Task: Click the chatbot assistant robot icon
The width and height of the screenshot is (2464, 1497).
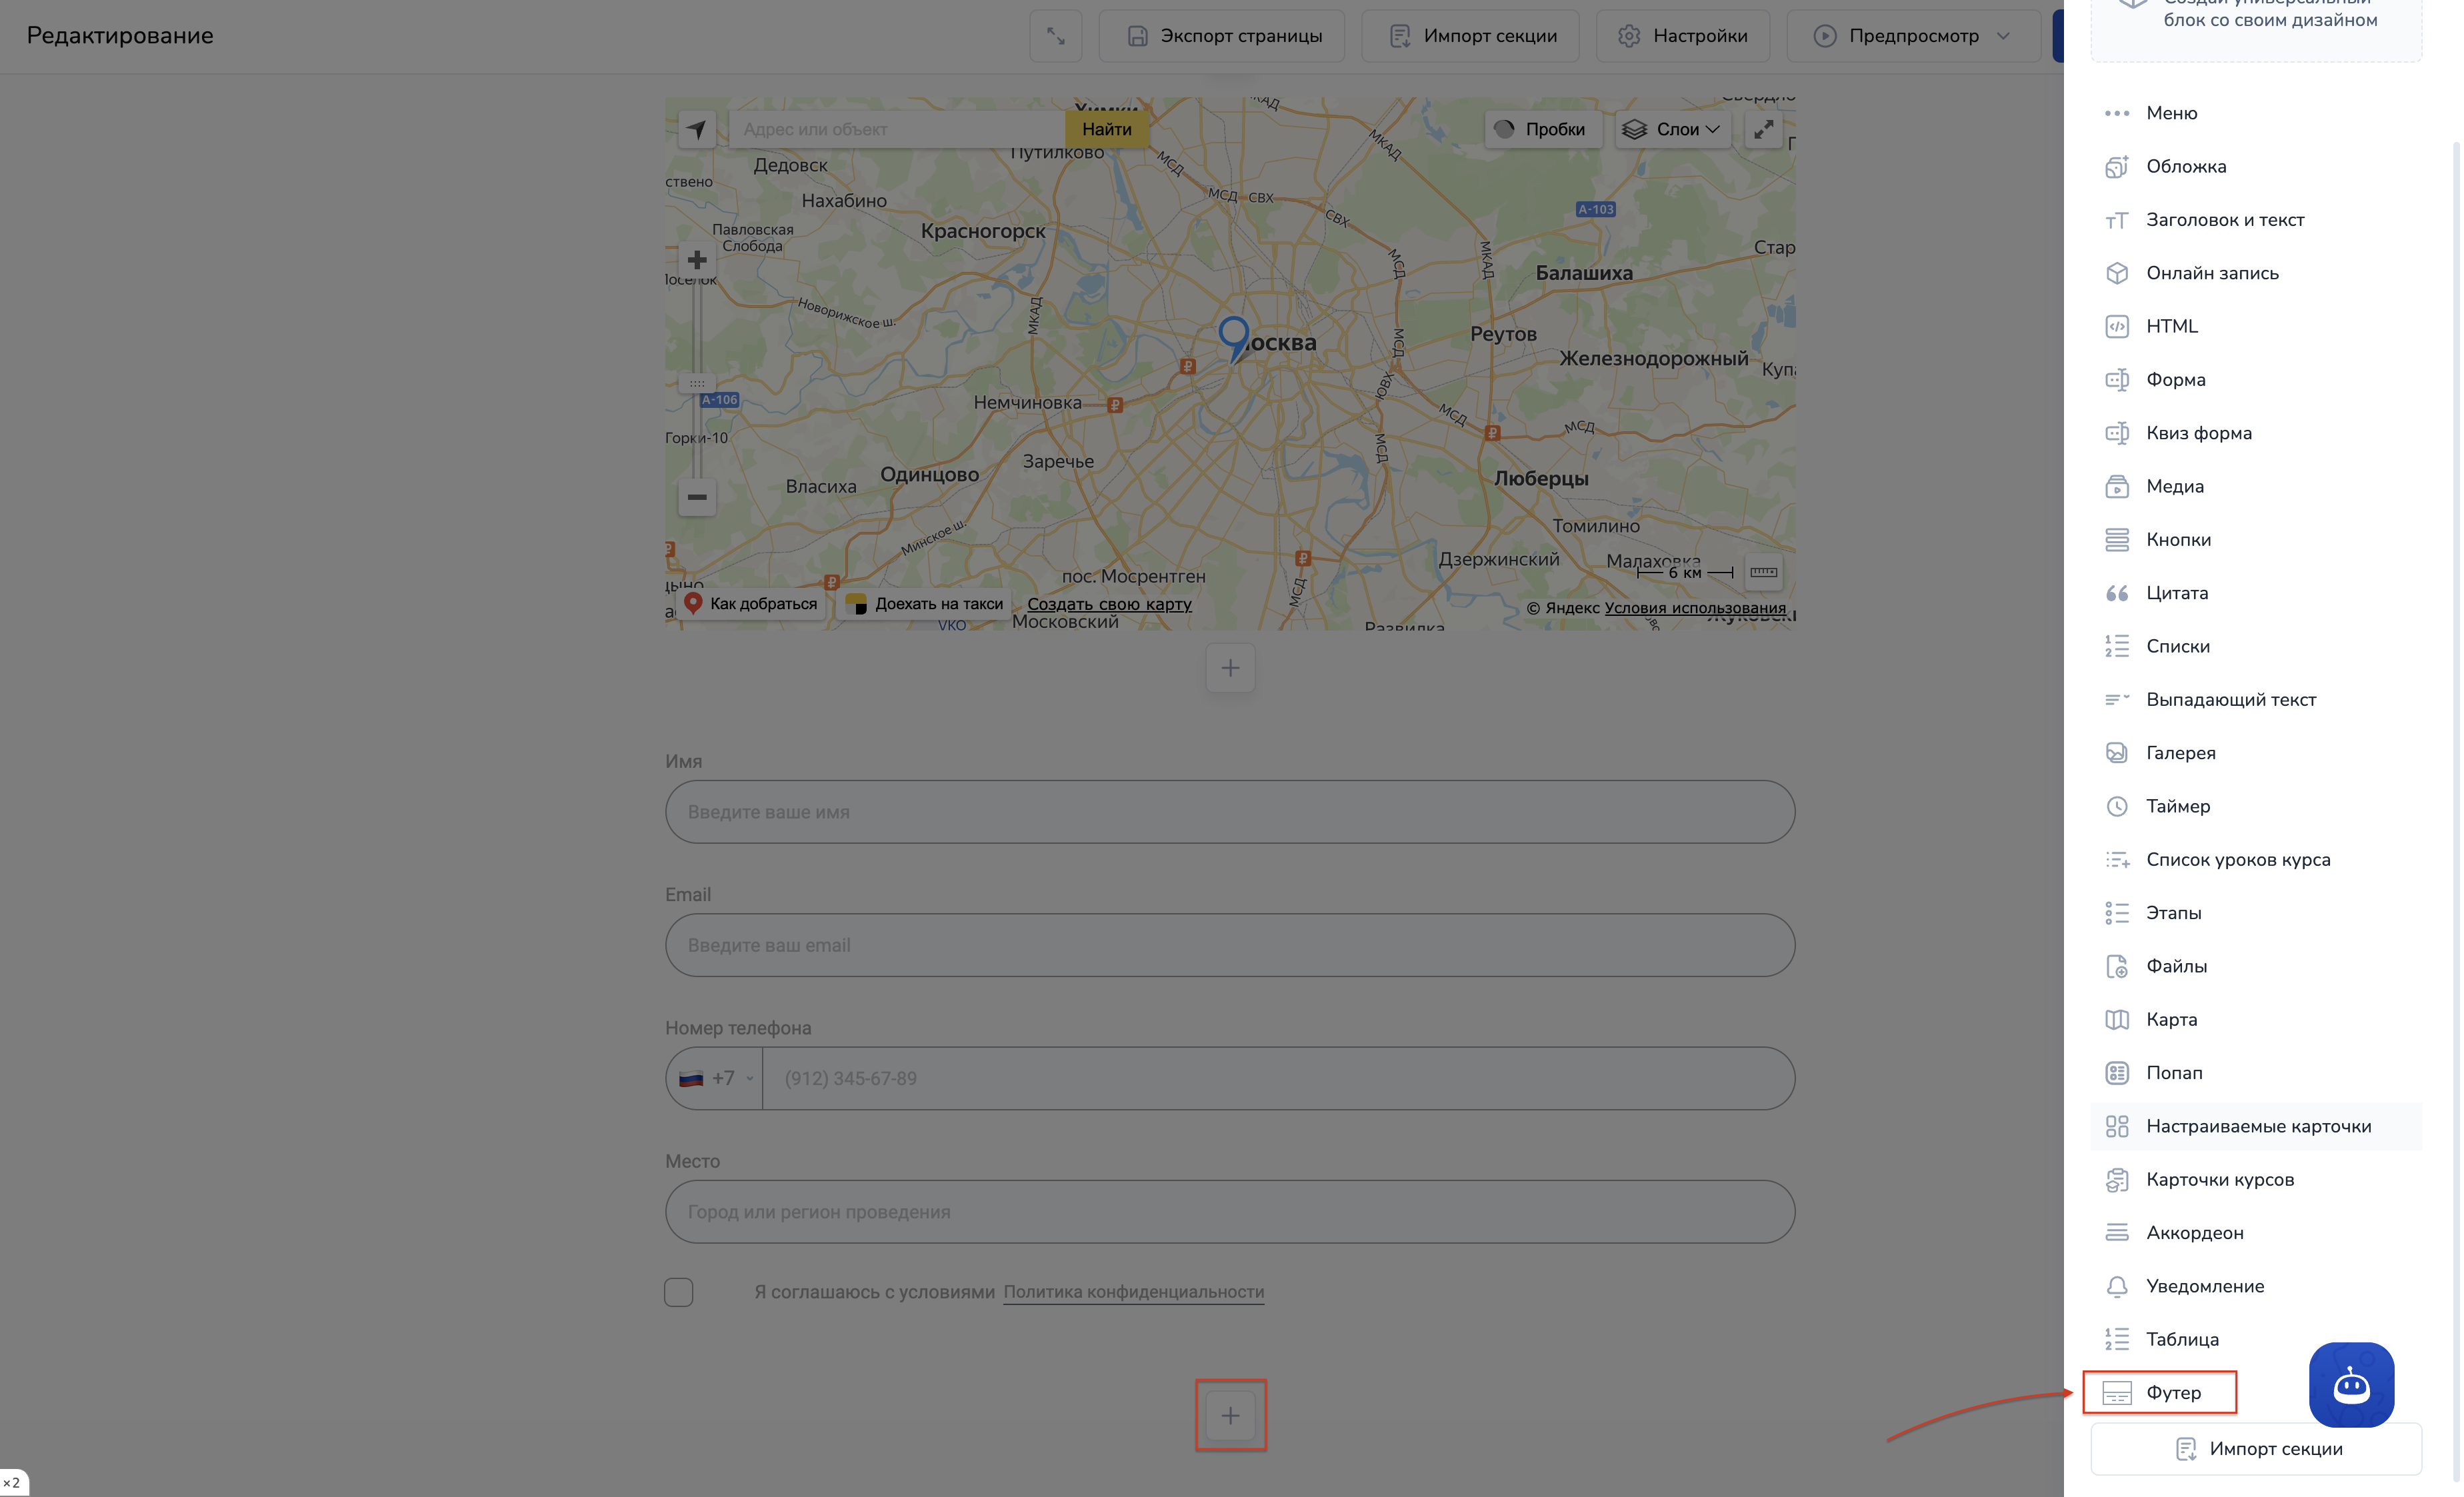Action: 2350,1385
